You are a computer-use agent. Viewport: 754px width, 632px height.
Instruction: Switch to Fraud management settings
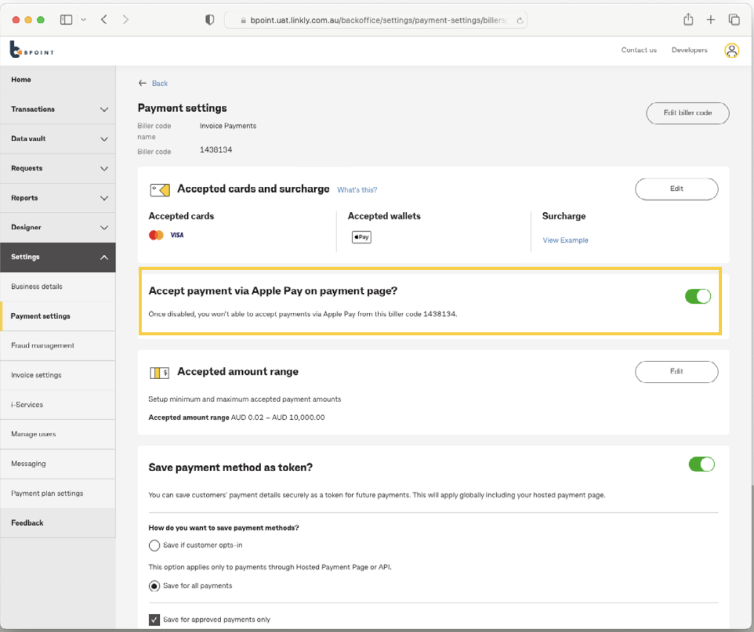coord(42,345)
